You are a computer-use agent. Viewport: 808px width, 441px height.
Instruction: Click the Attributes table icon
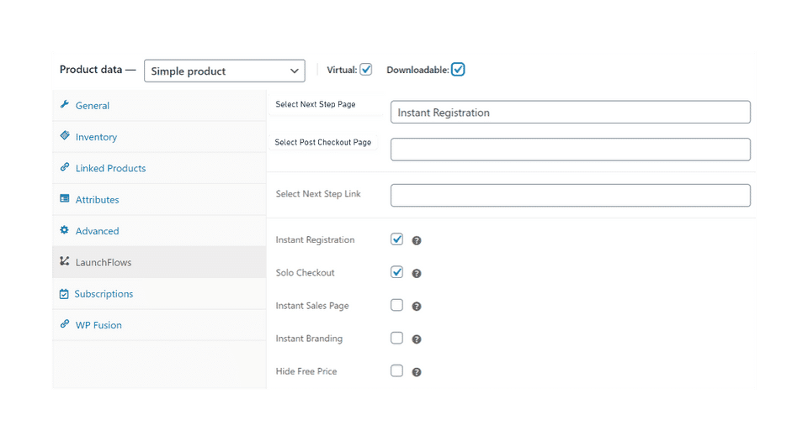coord(65,199)
